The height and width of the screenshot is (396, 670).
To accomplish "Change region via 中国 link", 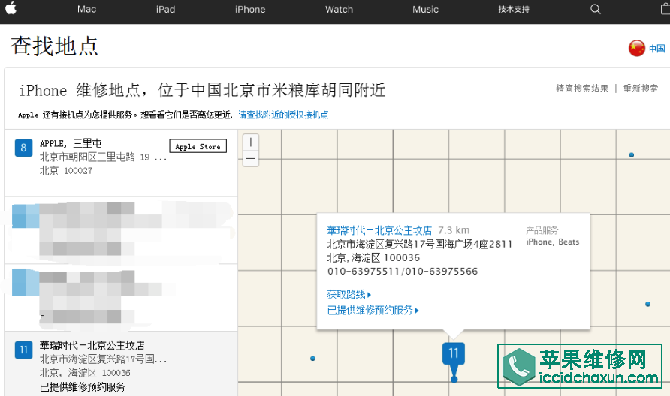I will point(657,49).
